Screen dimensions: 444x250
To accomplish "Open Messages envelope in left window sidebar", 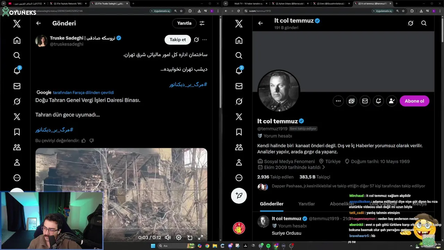I will pyautogui.click(x=17, y=86).
